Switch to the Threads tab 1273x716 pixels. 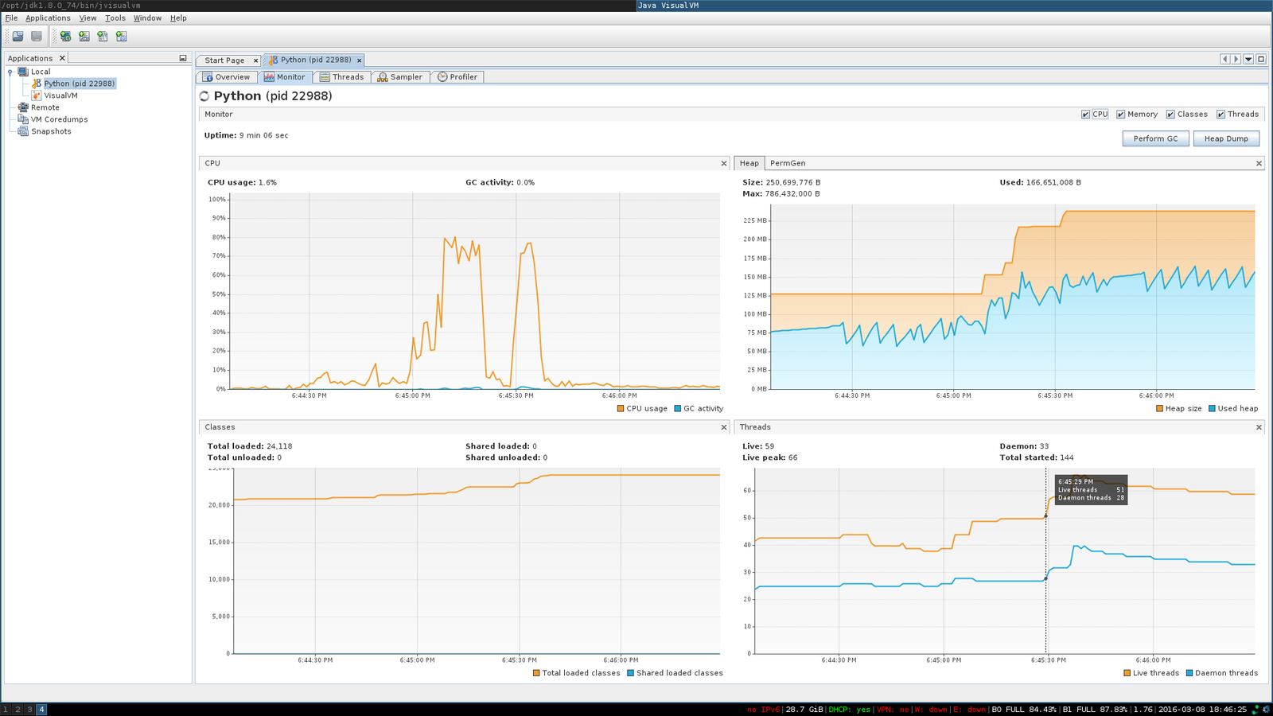tap(341, 77)
